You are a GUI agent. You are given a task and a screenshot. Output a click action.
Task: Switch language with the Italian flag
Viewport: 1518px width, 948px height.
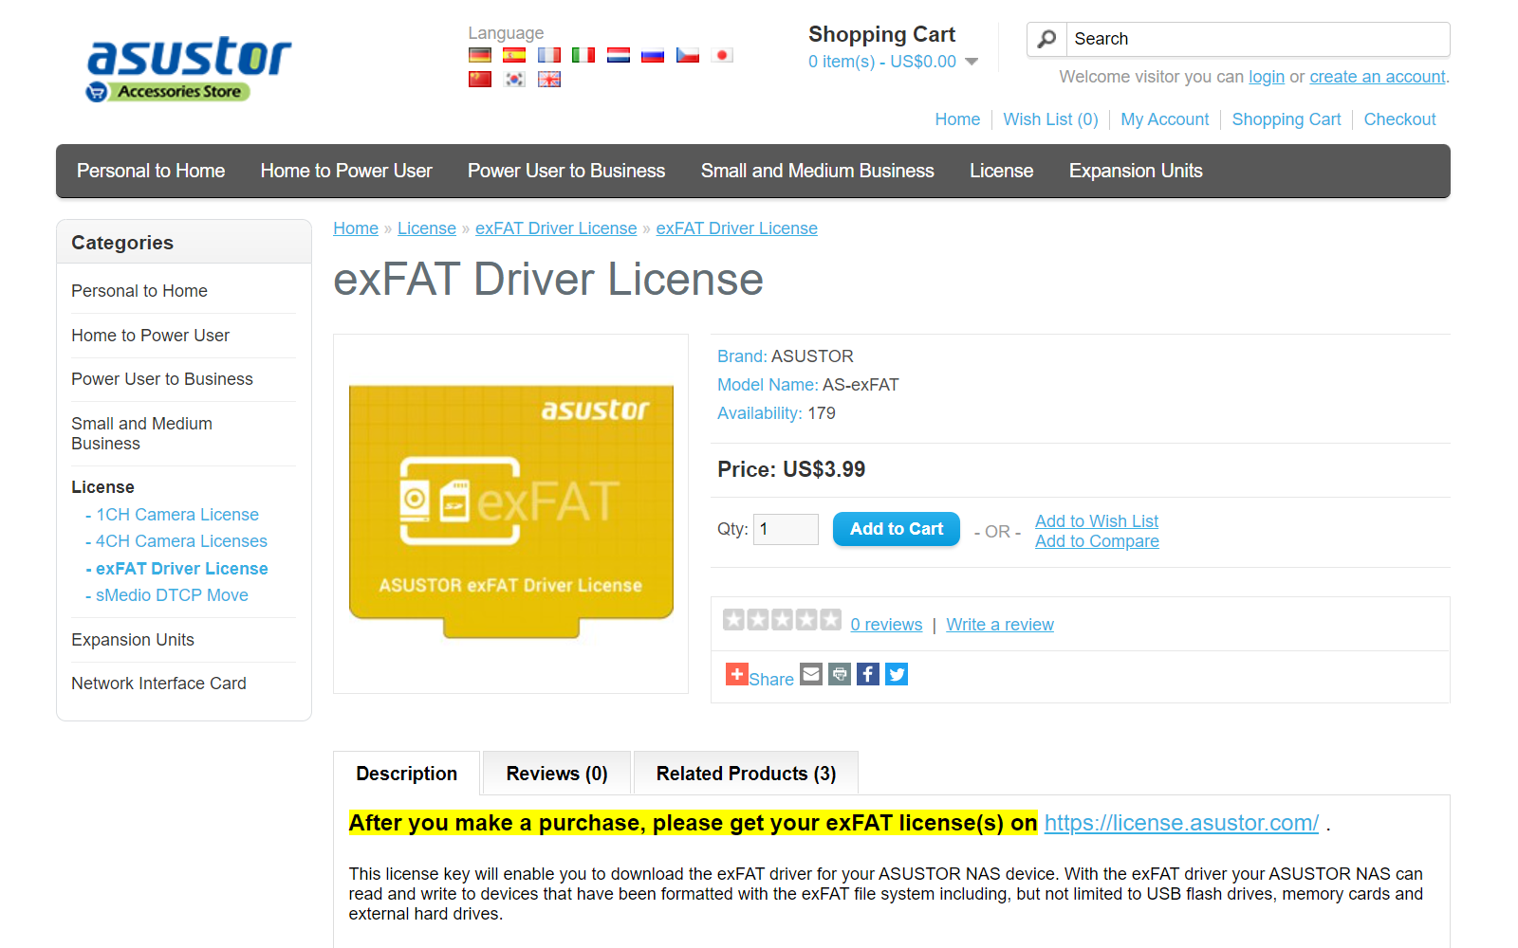583,55
